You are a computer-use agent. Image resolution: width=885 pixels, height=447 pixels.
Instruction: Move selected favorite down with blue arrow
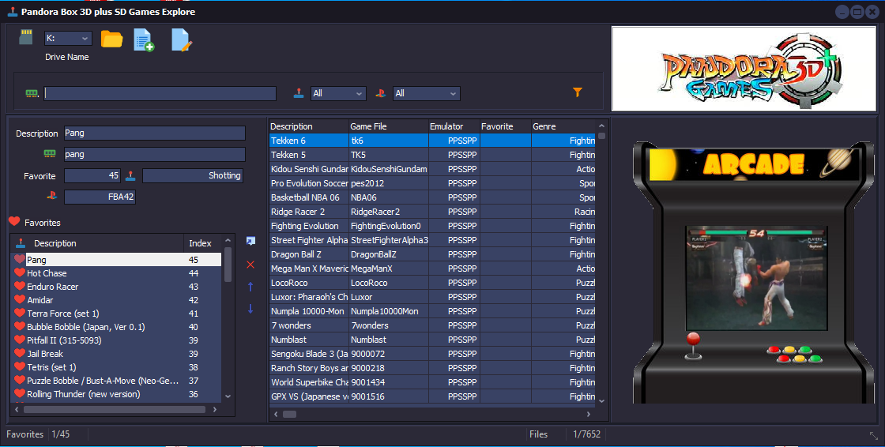[x=250, y=309]
